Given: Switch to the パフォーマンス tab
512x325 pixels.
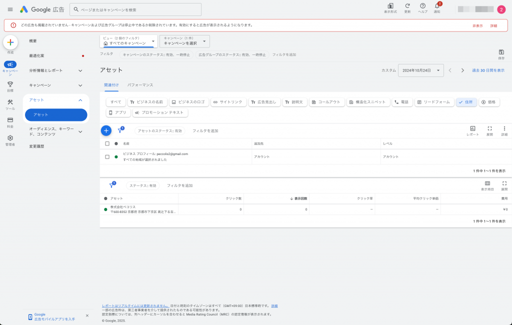Looking at the screenshot, I should click(140, 85).
